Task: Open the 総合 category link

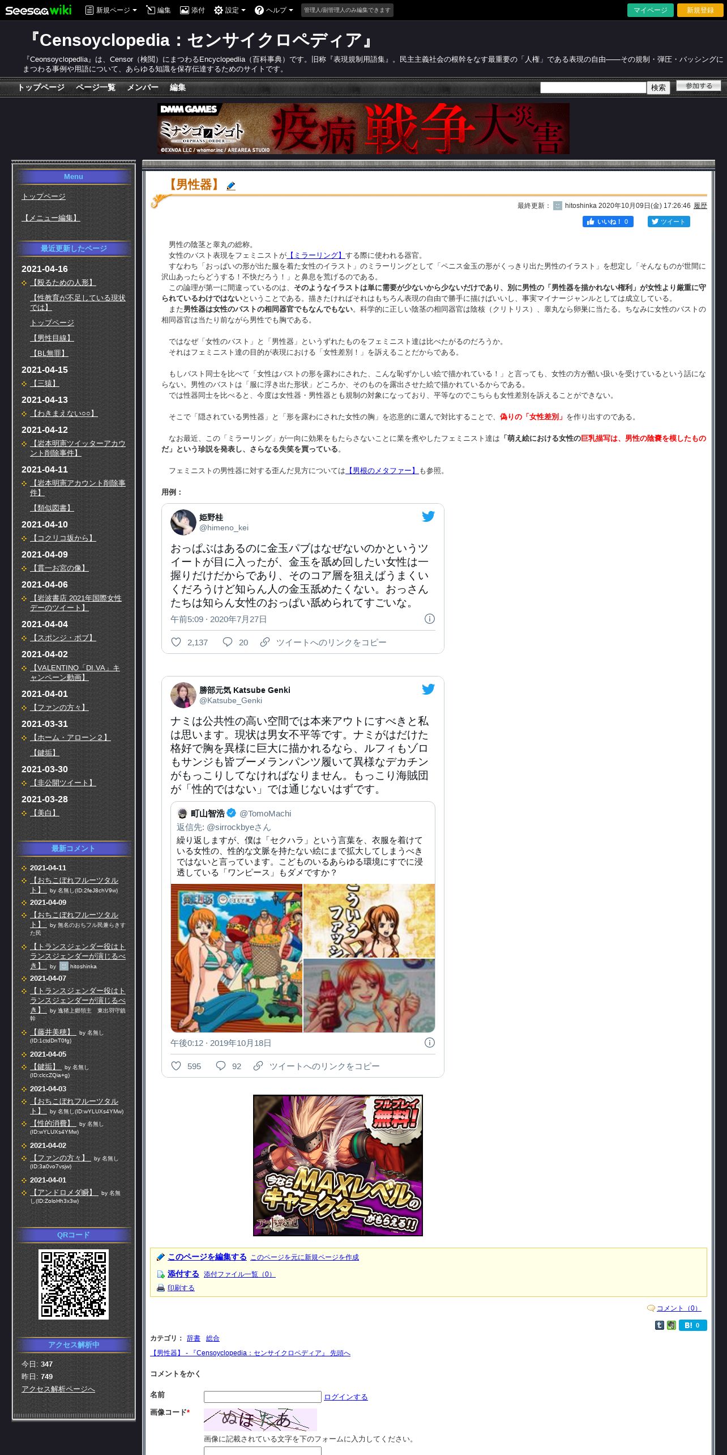Action: pyautogui.click(x=213, y=1338)
